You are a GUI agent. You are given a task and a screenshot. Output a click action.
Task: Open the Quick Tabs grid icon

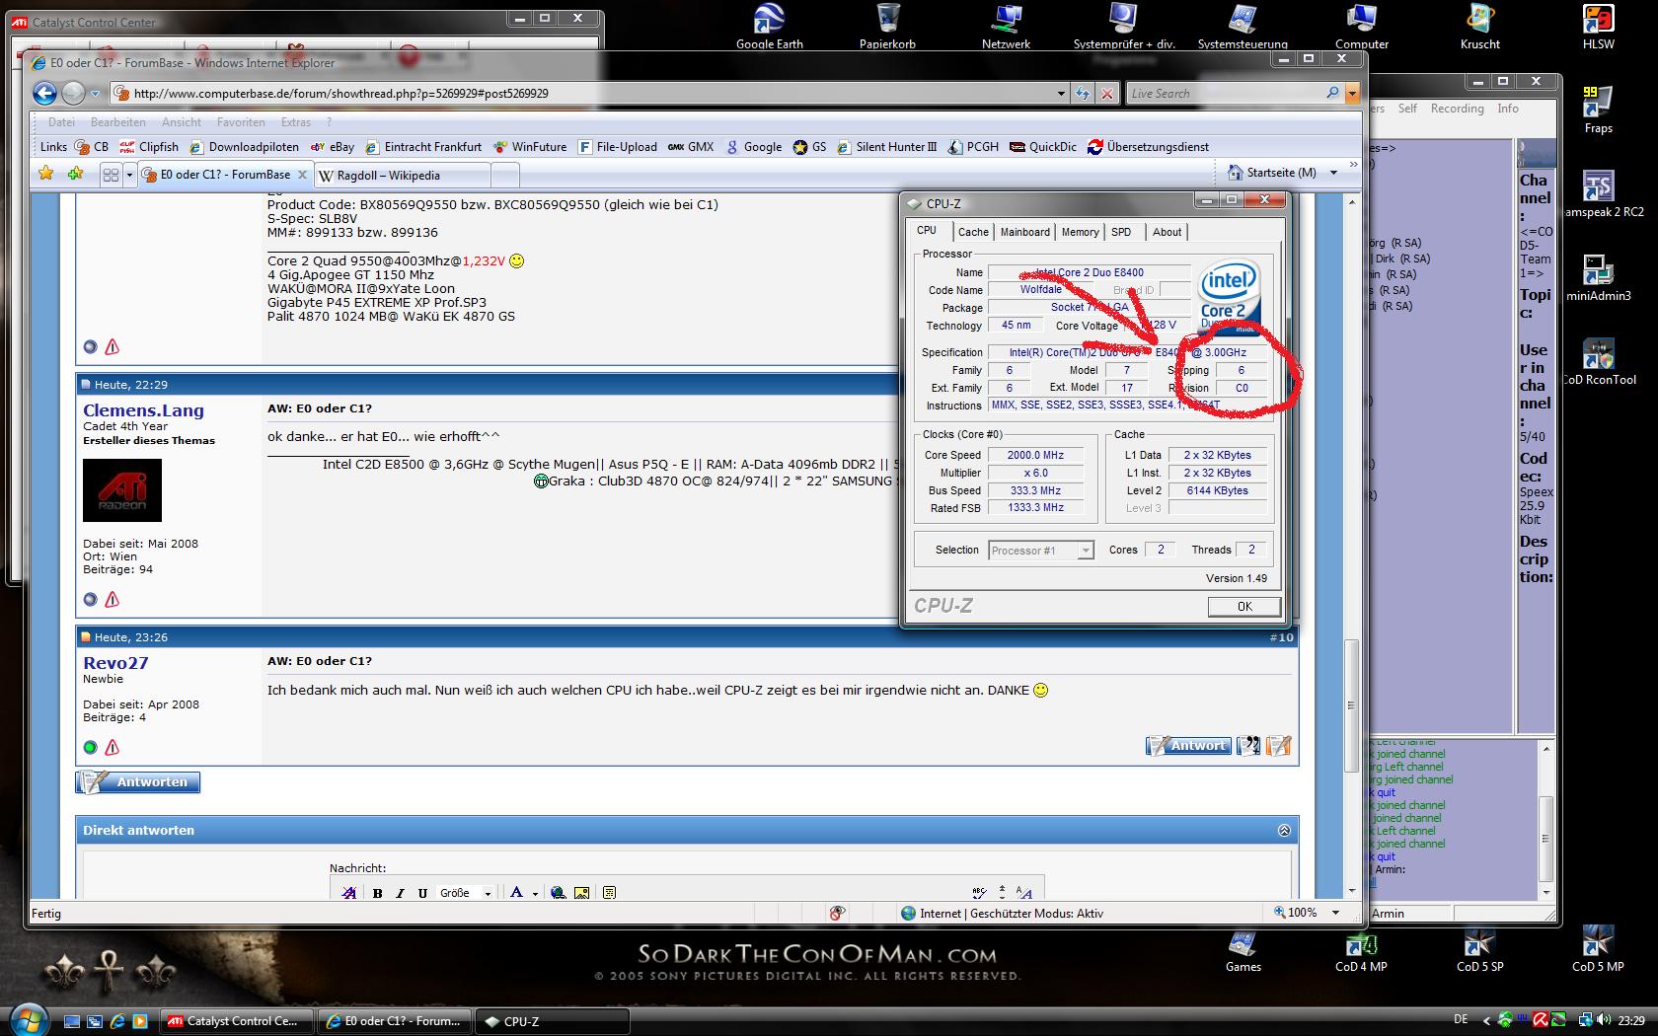pos(111,175)
